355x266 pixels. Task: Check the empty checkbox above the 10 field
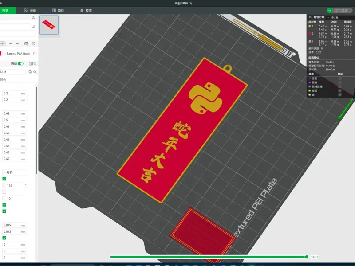(4, 192)
